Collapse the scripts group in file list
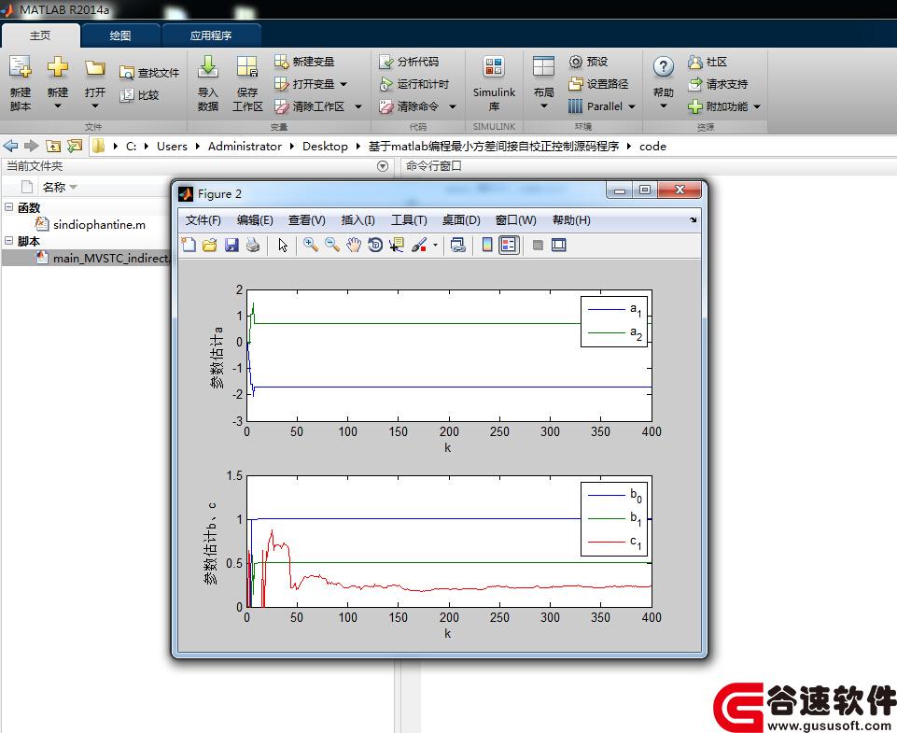This screenshot has width=897, height=733. 8,241
